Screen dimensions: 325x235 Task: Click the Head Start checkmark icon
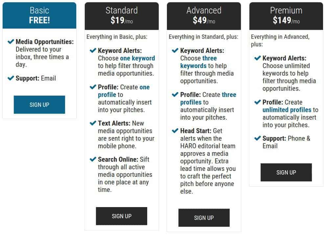pyautogui.click(x=175, y=131)
